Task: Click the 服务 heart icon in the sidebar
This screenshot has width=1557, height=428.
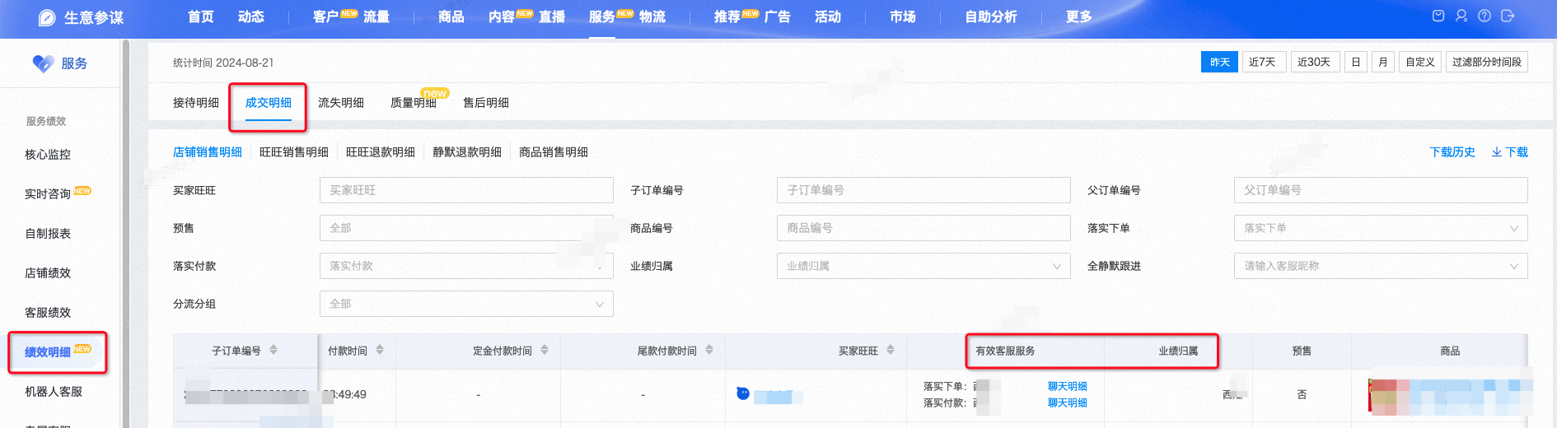Action: 43,63
